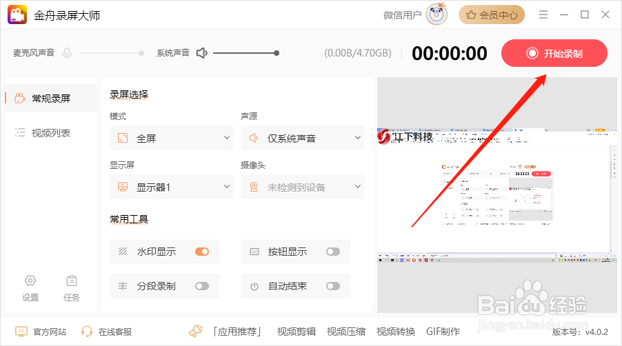Enable the 按钮显示 switch
622x346 pixels.
pyautogui.click(x=333, y=252)
